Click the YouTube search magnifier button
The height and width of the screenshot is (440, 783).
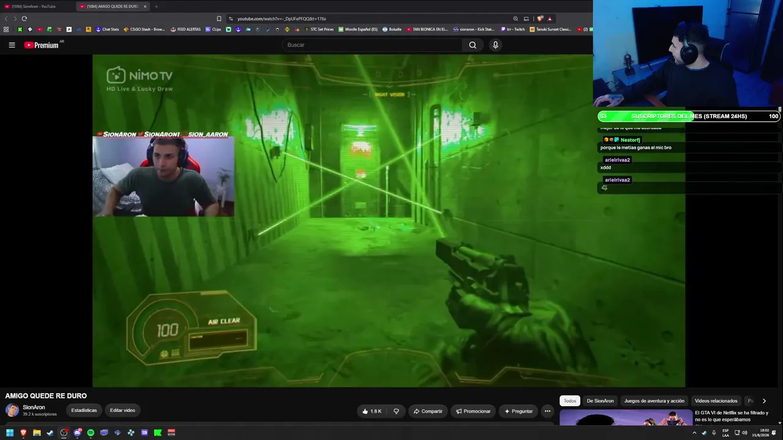pos(472,45)
